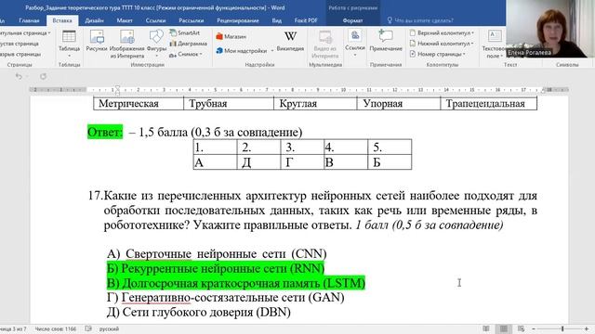Insert a table with the Таблица icon
This screenshot has width=595, height=334.
click(69, 37)
